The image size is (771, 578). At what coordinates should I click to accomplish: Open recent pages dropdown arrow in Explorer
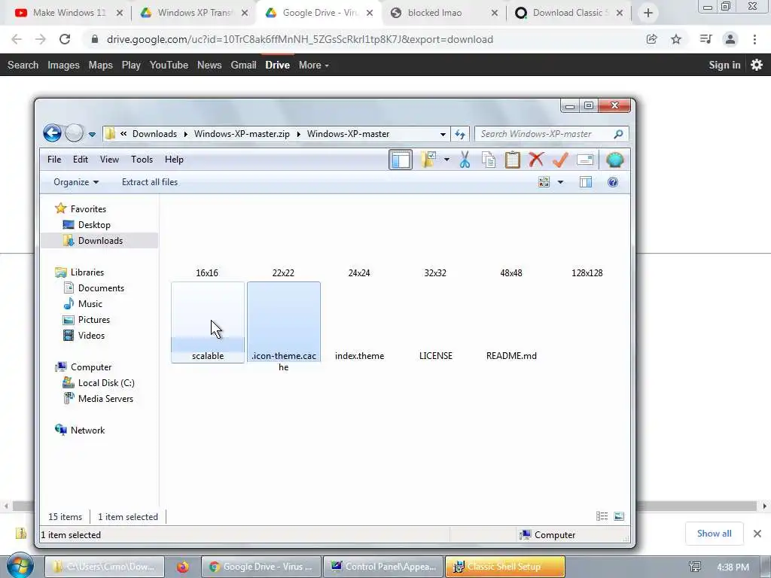tap(92, 134)
